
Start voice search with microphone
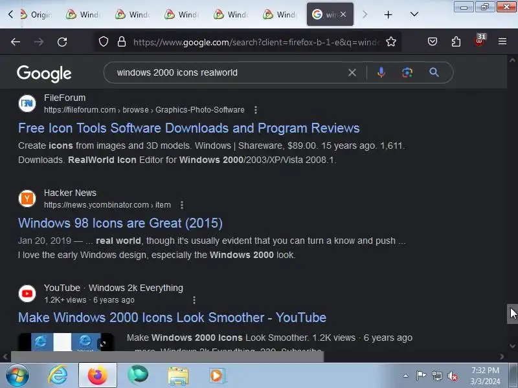pyautogui.click(x=381, y=72)
